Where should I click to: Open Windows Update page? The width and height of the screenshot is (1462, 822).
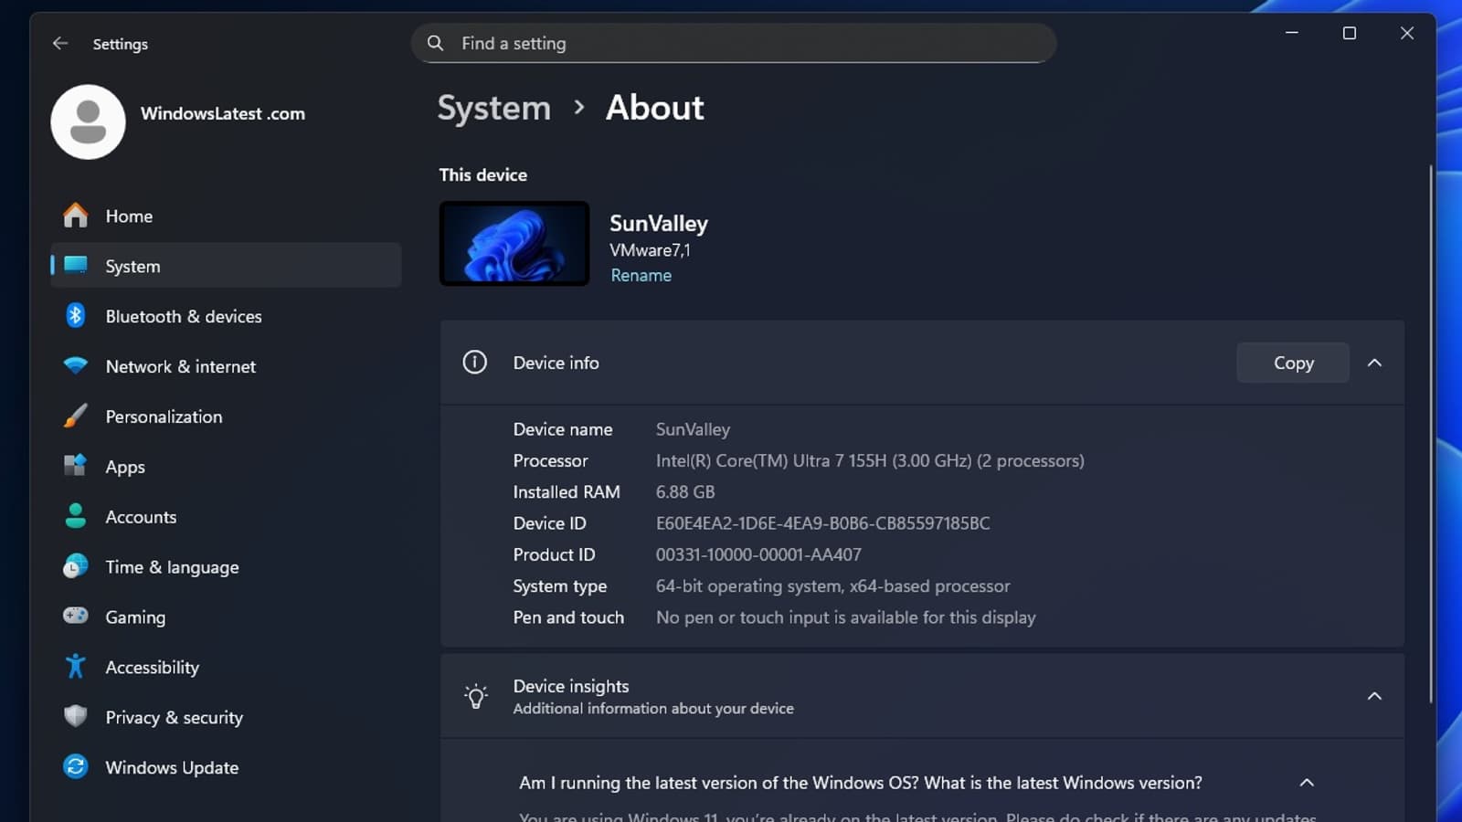click(226, 767)
